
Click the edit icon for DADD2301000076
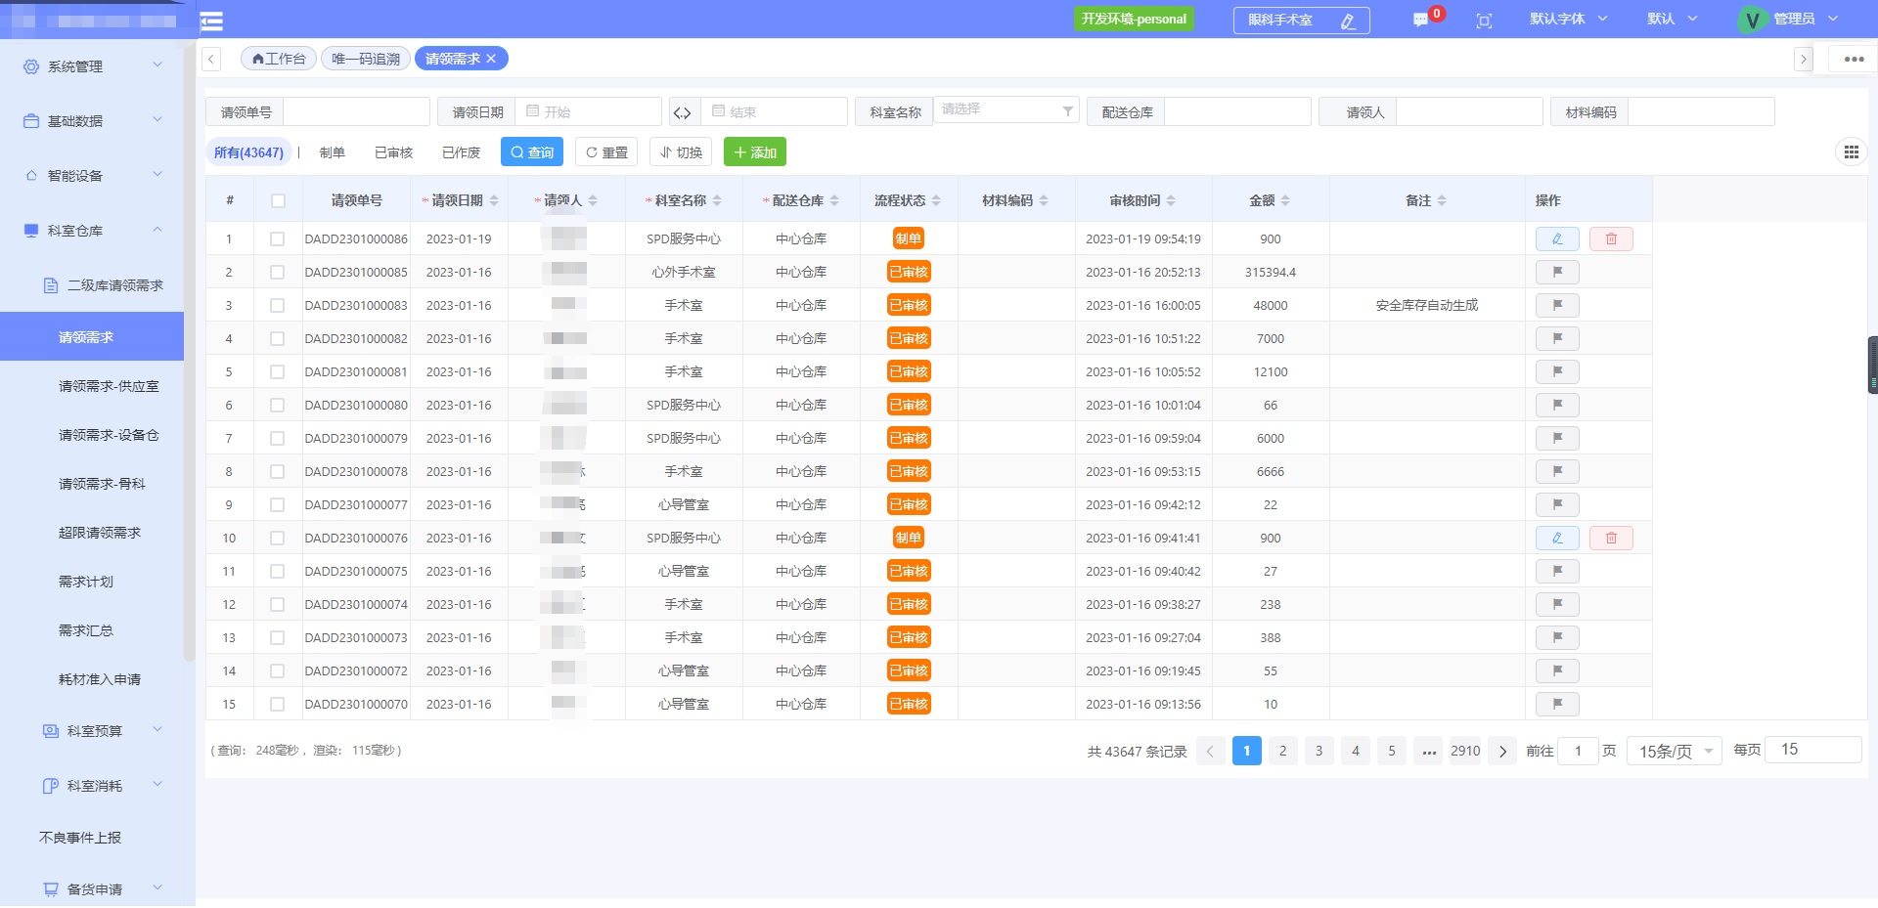[x=1557, y=538]
